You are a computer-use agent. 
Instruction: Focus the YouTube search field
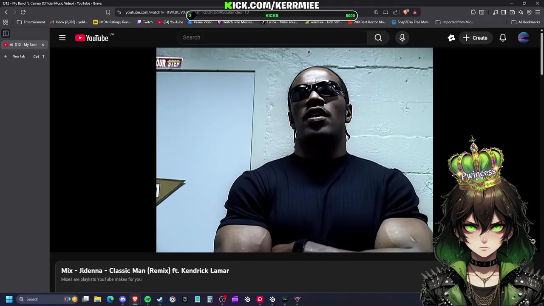(x=272, y=37)
